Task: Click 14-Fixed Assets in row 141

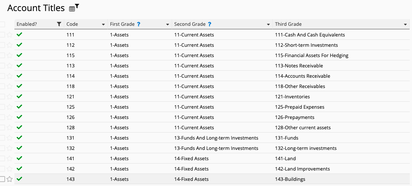Action: click(191, 158)
